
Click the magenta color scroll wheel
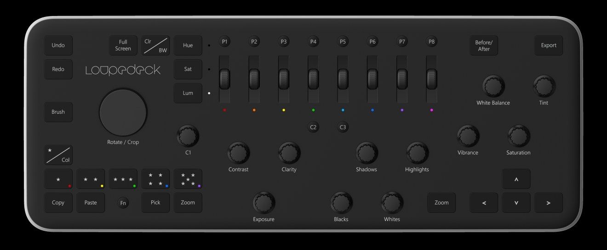[x=431, y=79]
